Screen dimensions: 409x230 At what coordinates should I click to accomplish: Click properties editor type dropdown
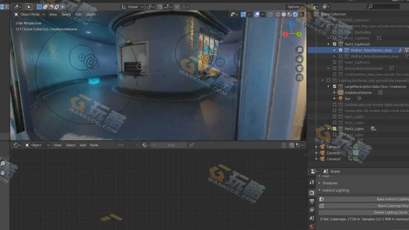coord(314,171)
